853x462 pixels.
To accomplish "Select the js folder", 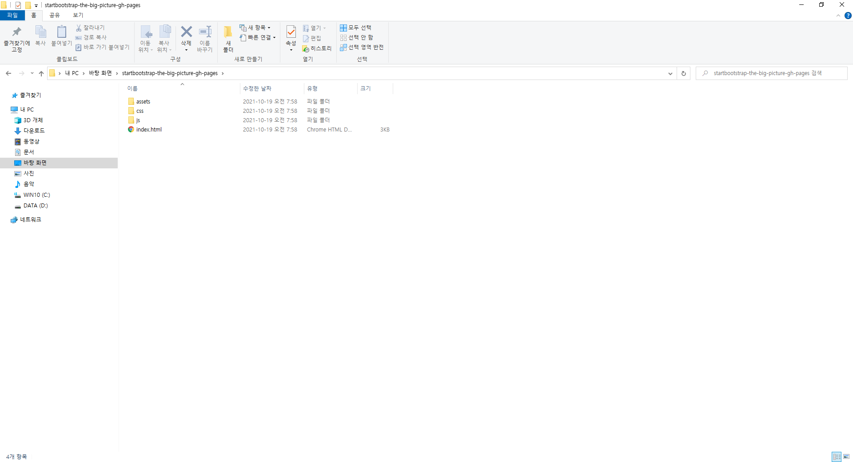I will 138,120.
